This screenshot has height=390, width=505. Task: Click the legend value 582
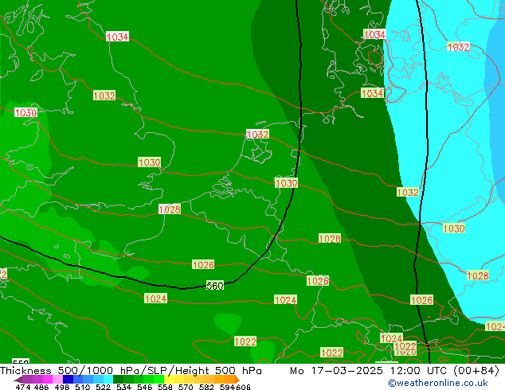[206, 387]
